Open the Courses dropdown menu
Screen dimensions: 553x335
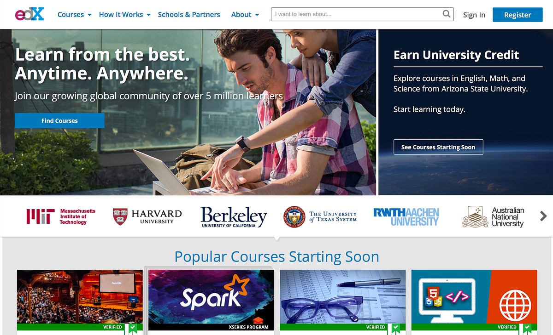pos(74,15)
